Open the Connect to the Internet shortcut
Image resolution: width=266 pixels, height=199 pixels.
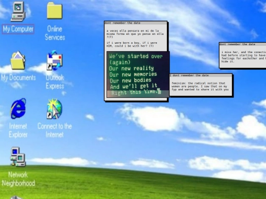(55, 109)
